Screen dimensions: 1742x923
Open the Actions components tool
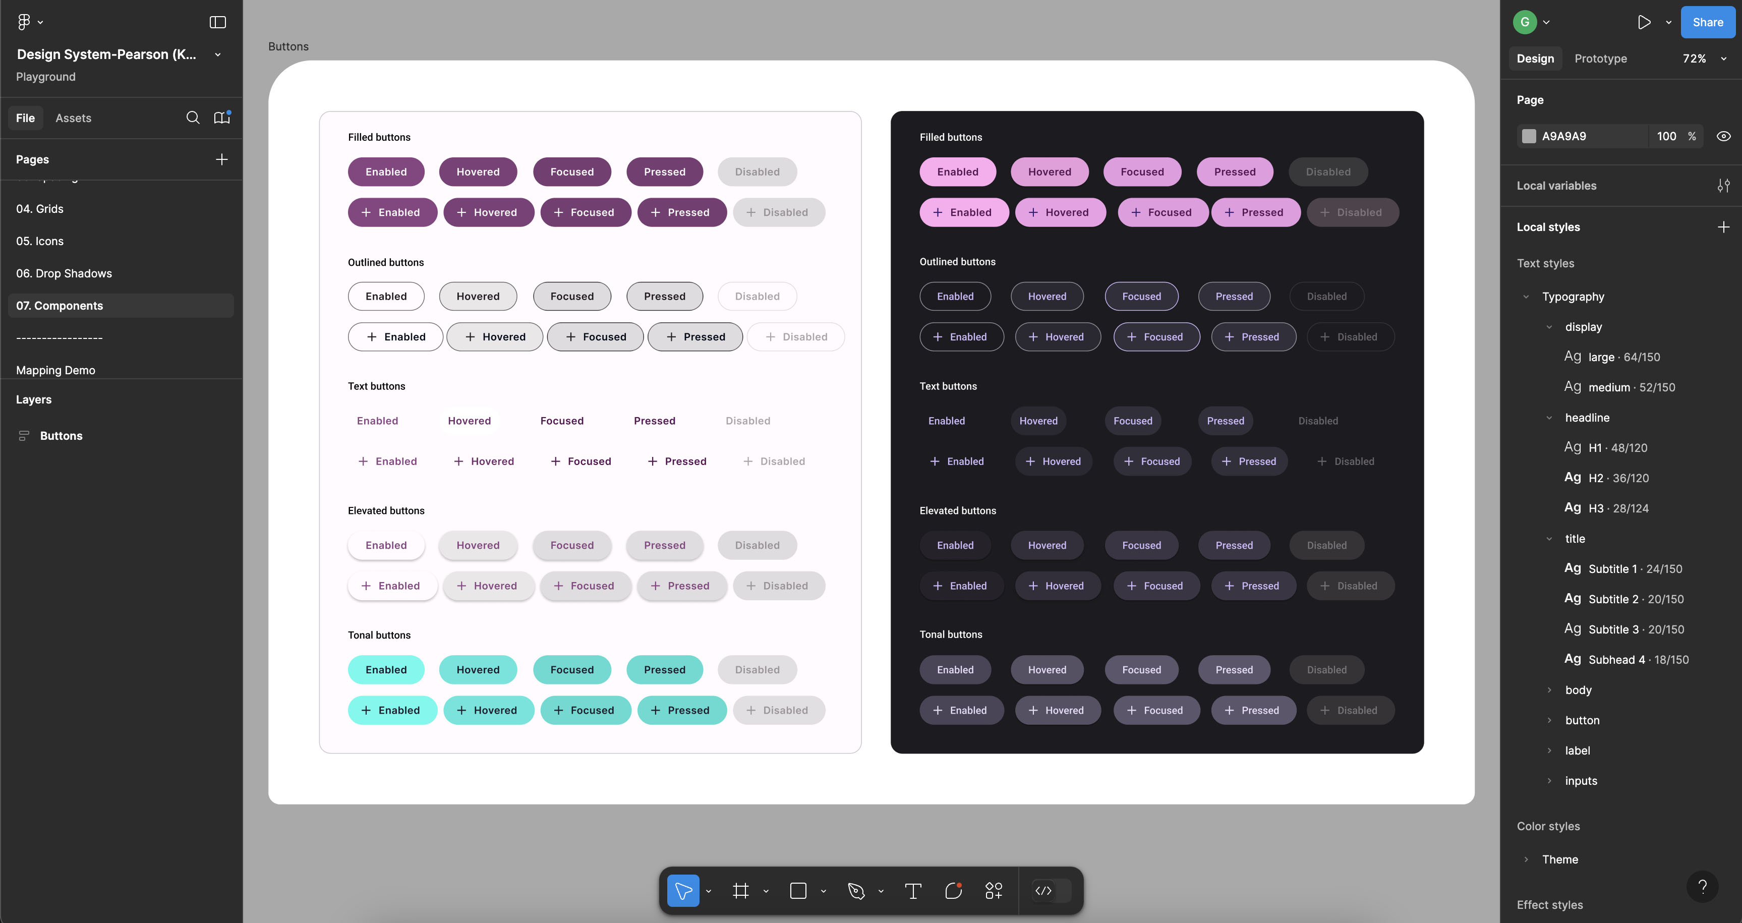tap(994, 891)
